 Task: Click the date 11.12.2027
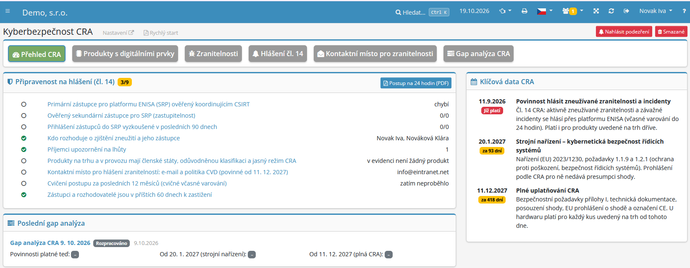click(492, 191)
